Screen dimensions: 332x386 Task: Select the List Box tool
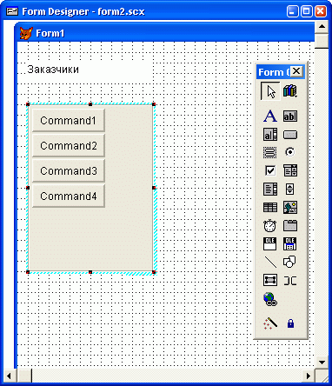(x=270, y=189)
